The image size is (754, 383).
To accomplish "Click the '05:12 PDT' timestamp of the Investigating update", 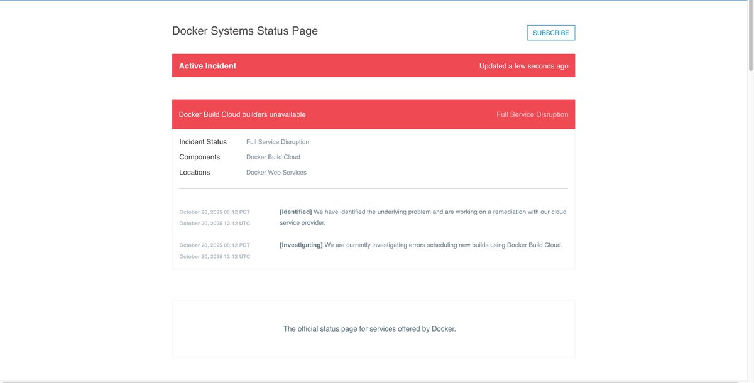I will (x=237, y=245).
